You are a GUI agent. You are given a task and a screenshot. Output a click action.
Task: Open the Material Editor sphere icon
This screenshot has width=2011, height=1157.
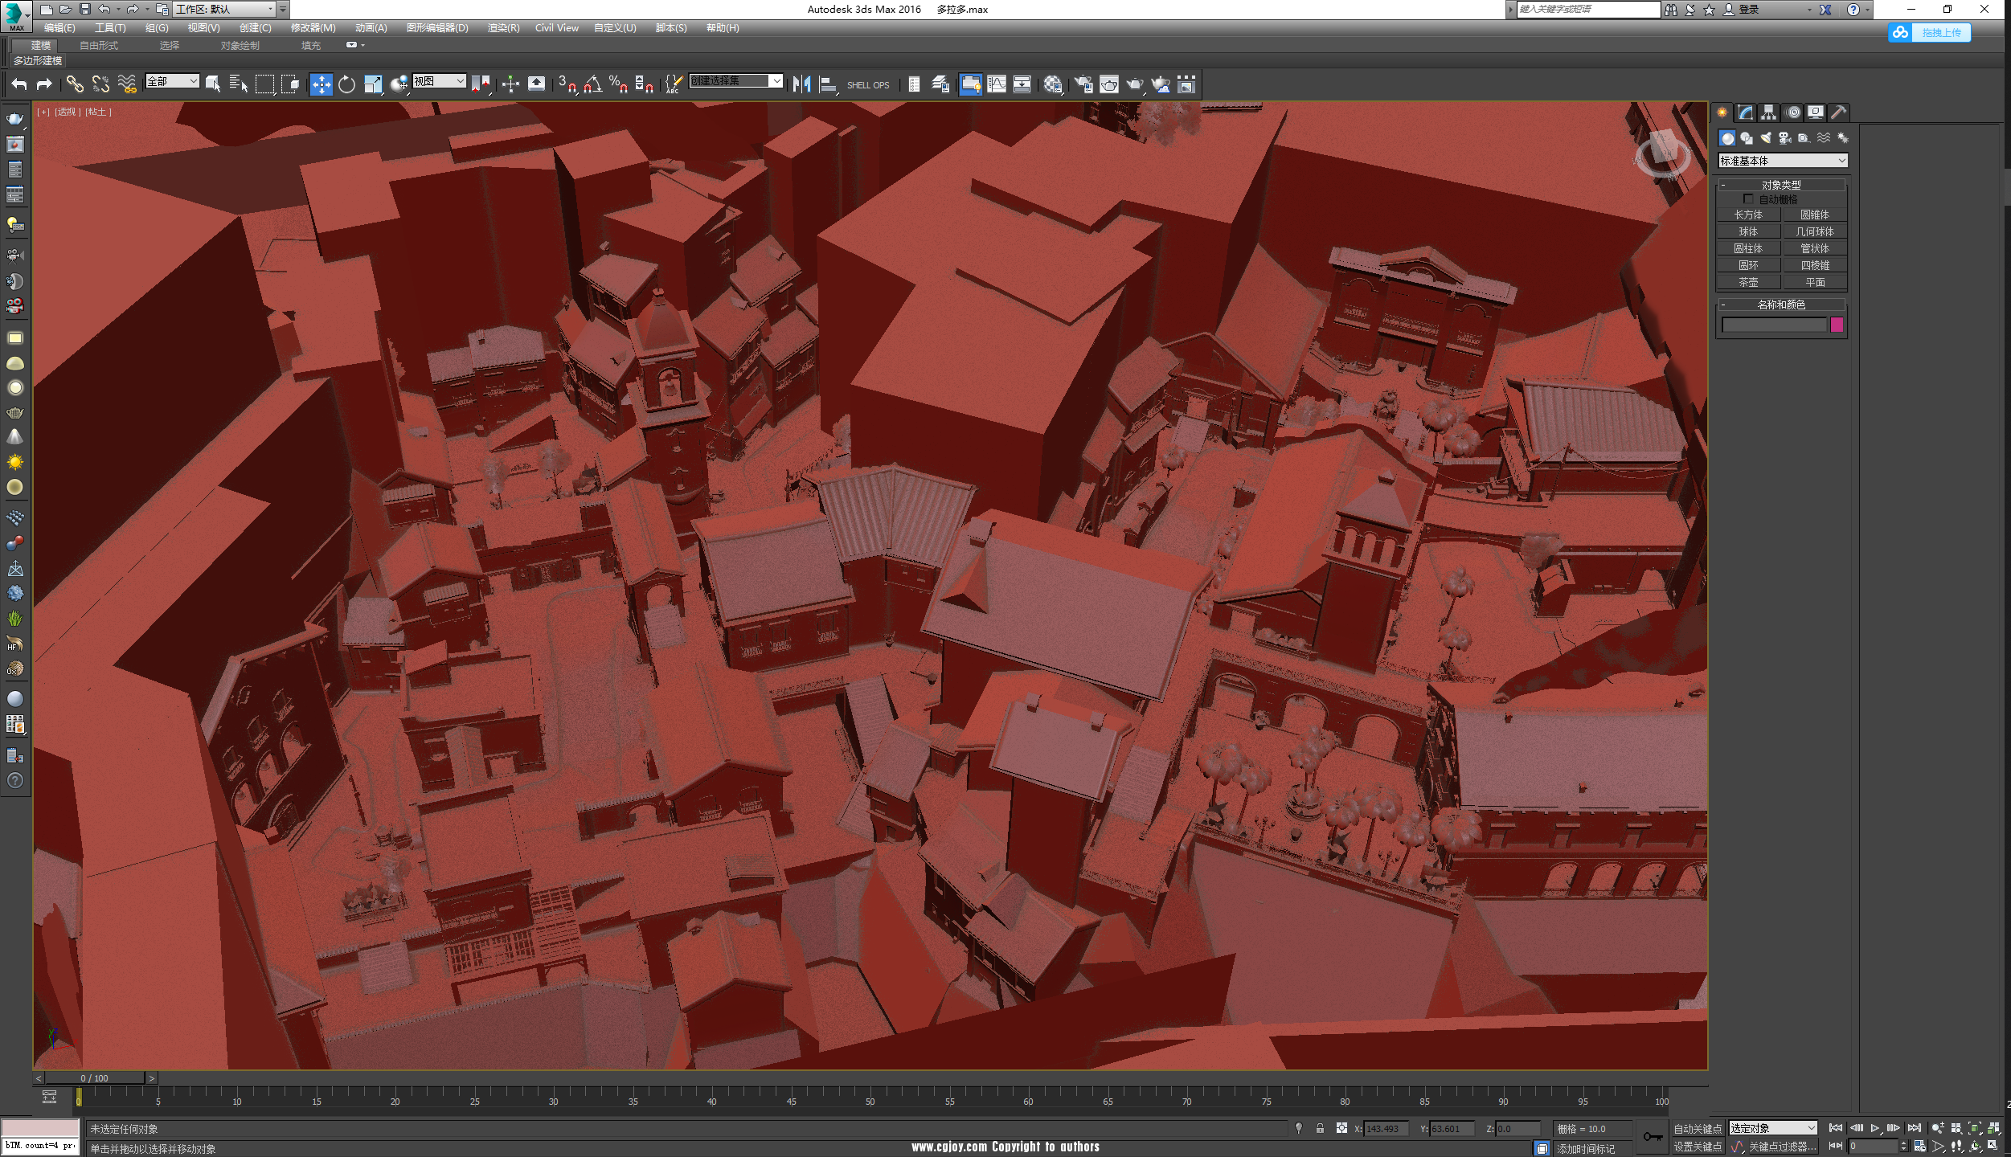coord(1052,84)
